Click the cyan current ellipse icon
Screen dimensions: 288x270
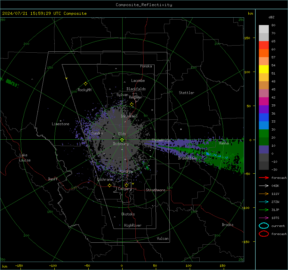coord(264,226)
